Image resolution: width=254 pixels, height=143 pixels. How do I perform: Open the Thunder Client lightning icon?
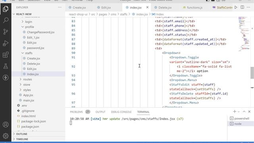6,77
